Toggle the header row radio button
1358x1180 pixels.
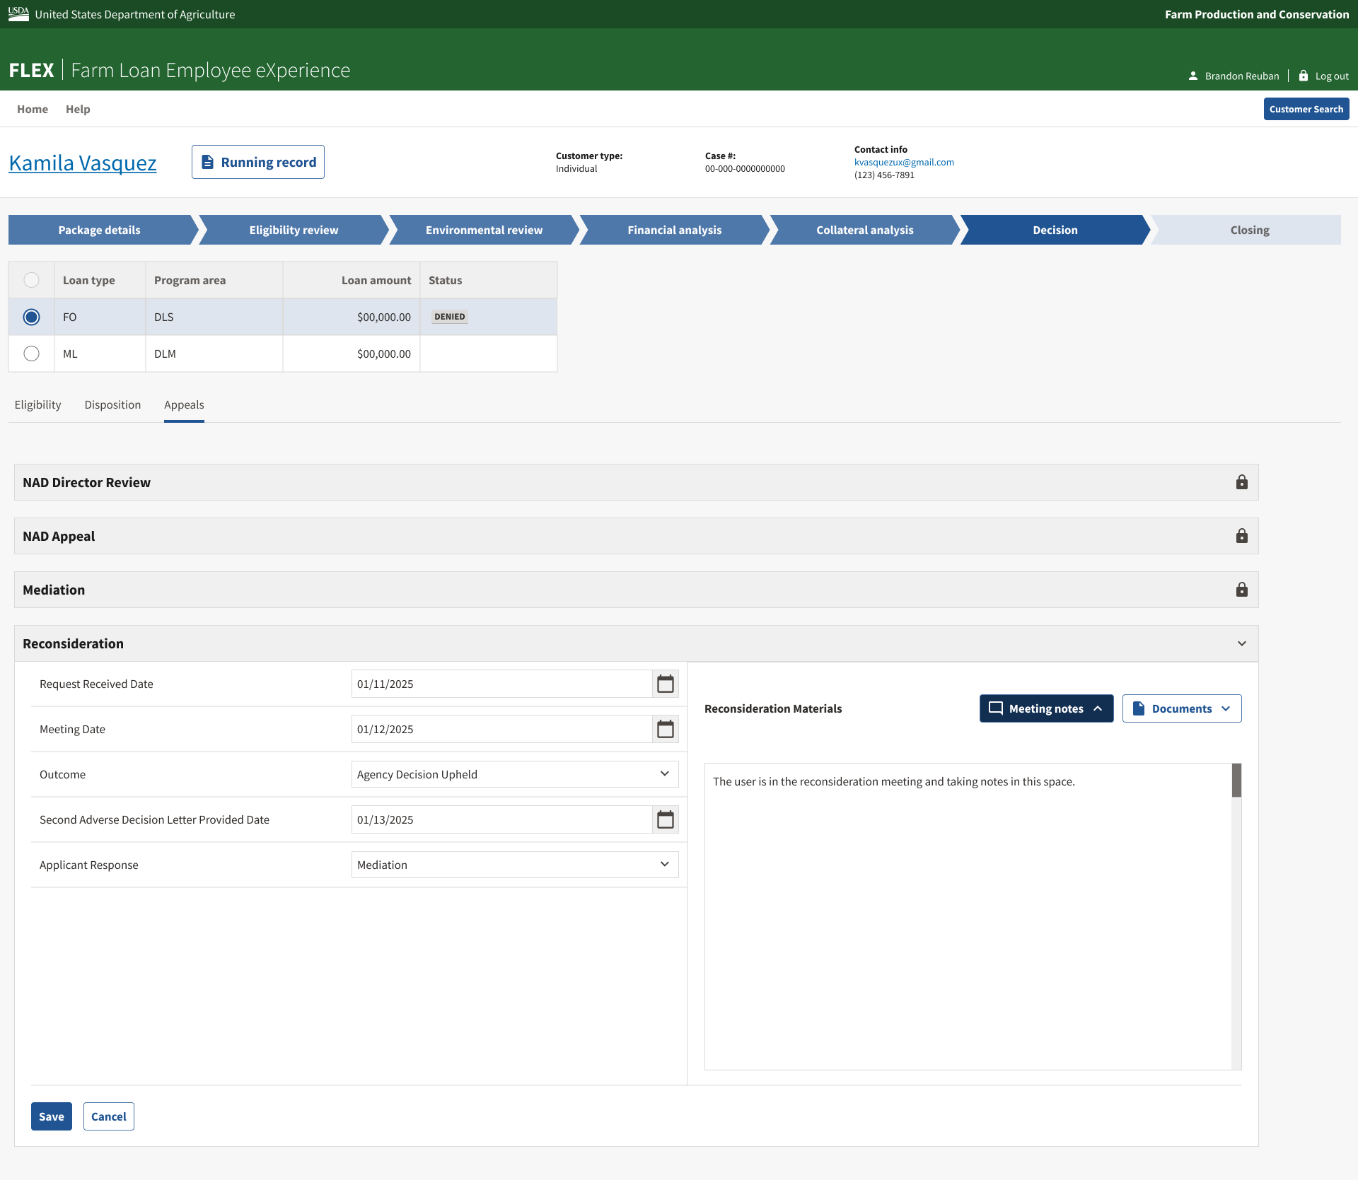(x=31, y=280)
